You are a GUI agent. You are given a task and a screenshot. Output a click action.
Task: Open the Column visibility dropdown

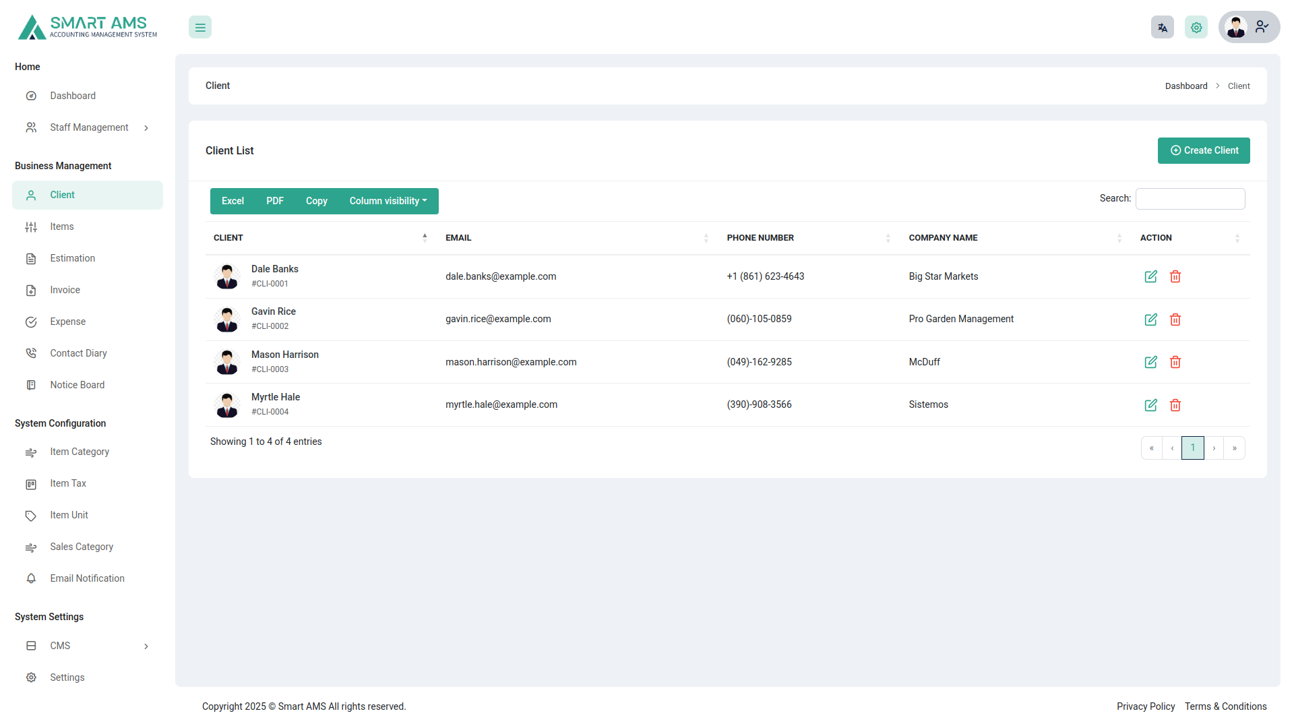pyautogui.click(x=388, y=201)
